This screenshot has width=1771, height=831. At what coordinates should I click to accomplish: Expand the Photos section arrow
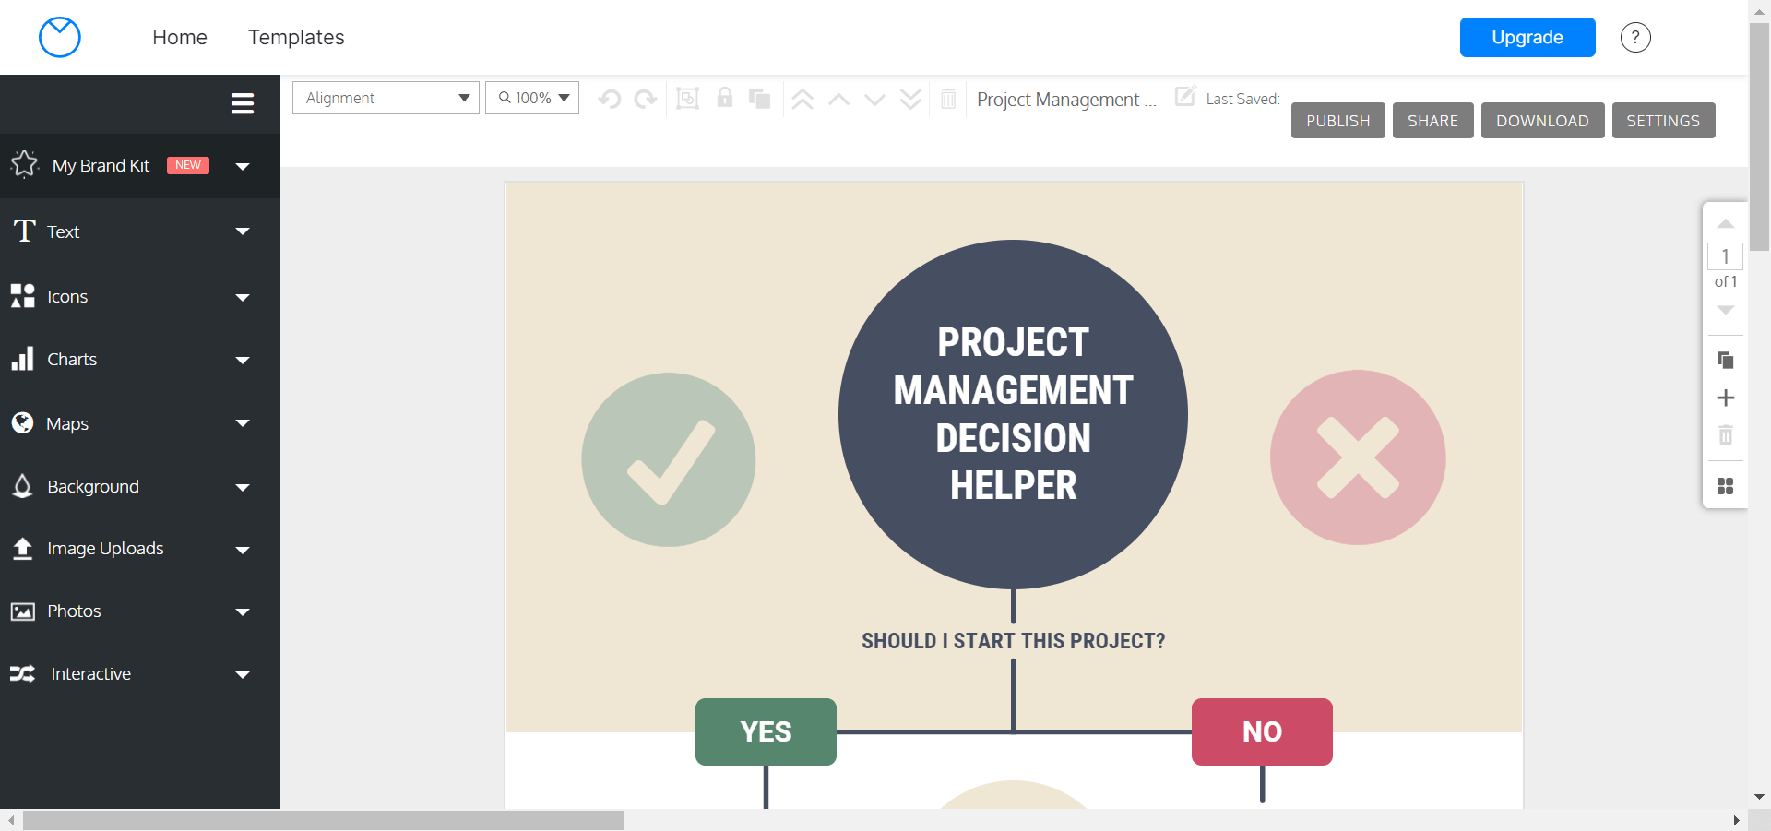click(x=243, y=612)
